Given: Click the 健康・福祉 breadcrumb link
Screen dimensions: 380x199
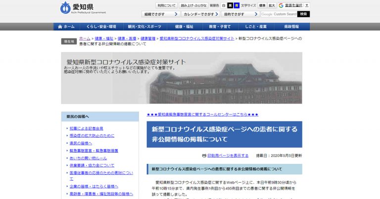Looking at the screenshot, I should tap(104, 39).
